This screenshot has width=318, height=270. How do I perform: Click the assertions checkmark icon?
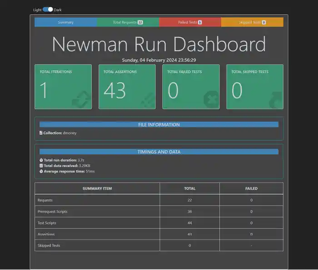148,100
